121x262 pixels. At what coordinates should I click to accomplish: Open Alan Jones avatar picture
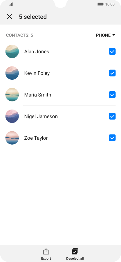[12, 52]
